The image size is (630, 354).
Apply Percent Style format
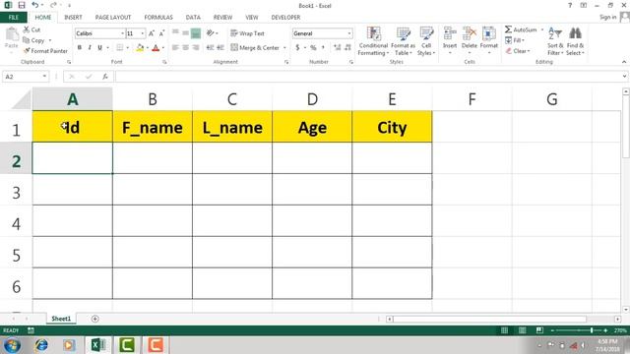coord(313,47)
